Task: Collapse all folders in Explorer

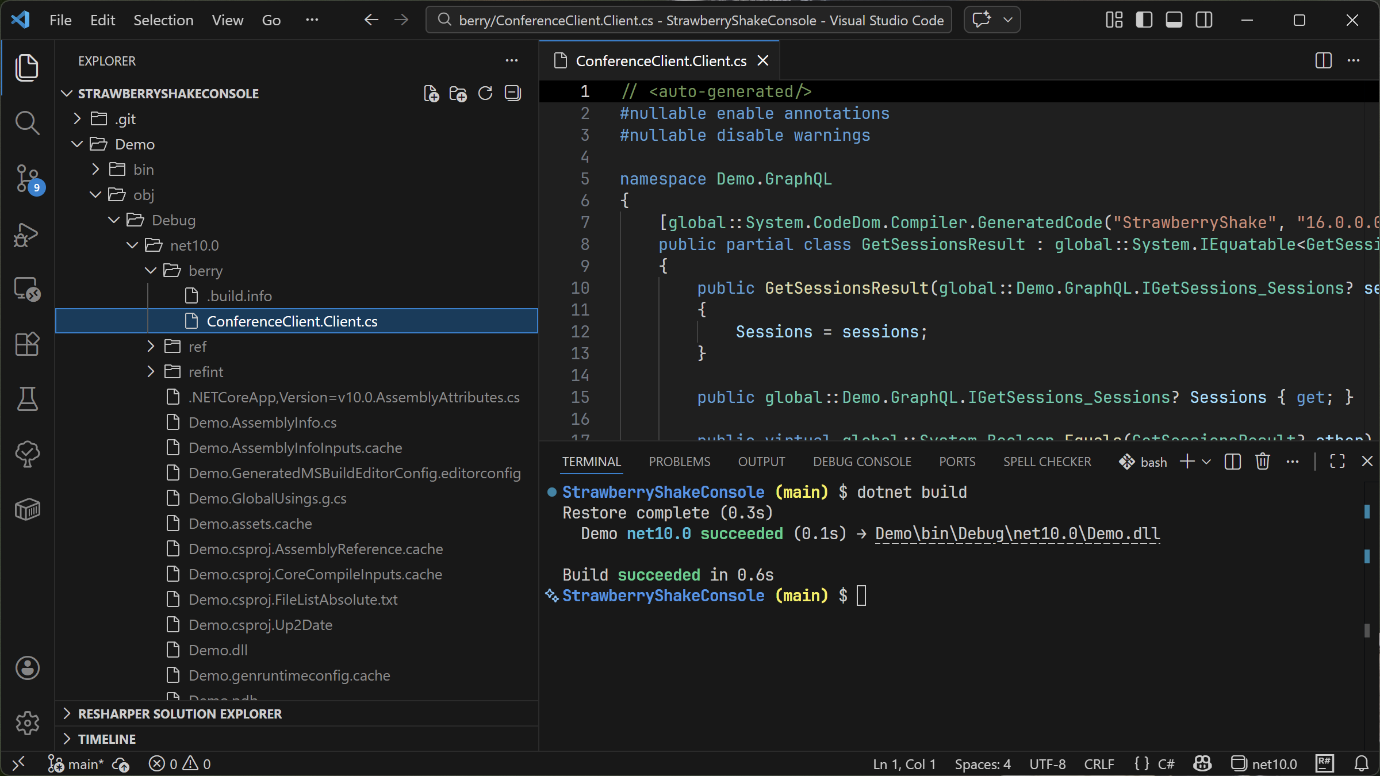Action: [x=512, y=94]
